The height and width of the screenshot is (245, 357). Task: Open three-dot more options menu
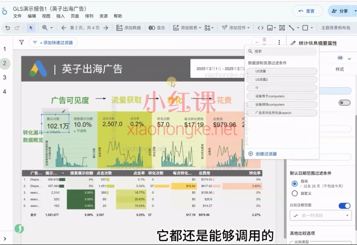(x=279, y=42)
